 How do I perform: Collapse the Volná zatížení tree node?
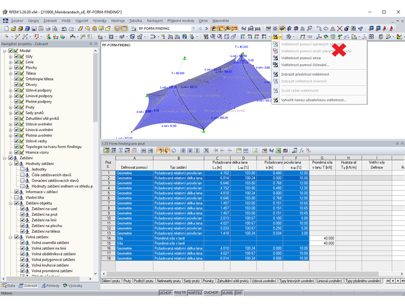click(11, 237)
